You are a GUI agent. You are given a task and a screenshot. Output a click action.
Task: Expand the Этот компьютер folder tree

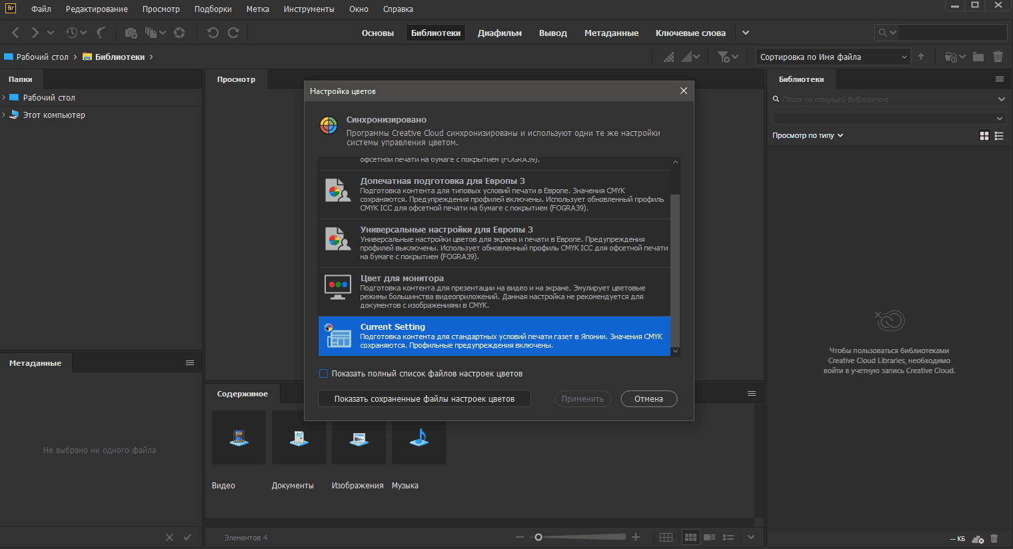pos(4,115)
